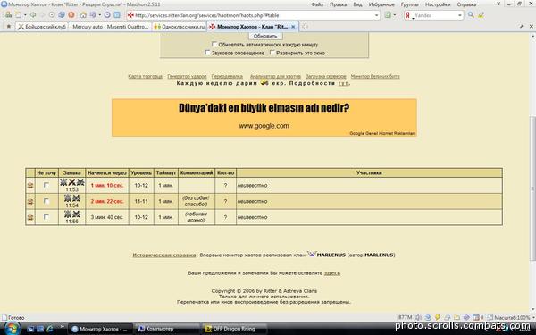Image resolution: width=536 pixels, height=335 pixels.
Task: Open the Историческая справка link
Action: point(164,255)
